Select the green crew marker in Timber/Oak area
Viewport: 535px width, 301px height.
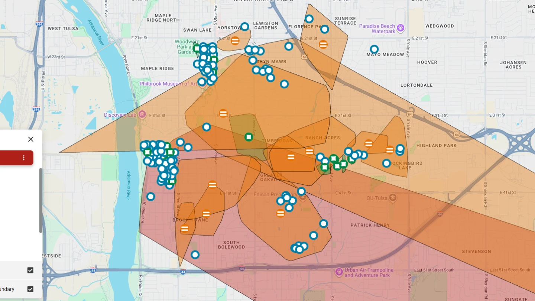click(248, 137)
